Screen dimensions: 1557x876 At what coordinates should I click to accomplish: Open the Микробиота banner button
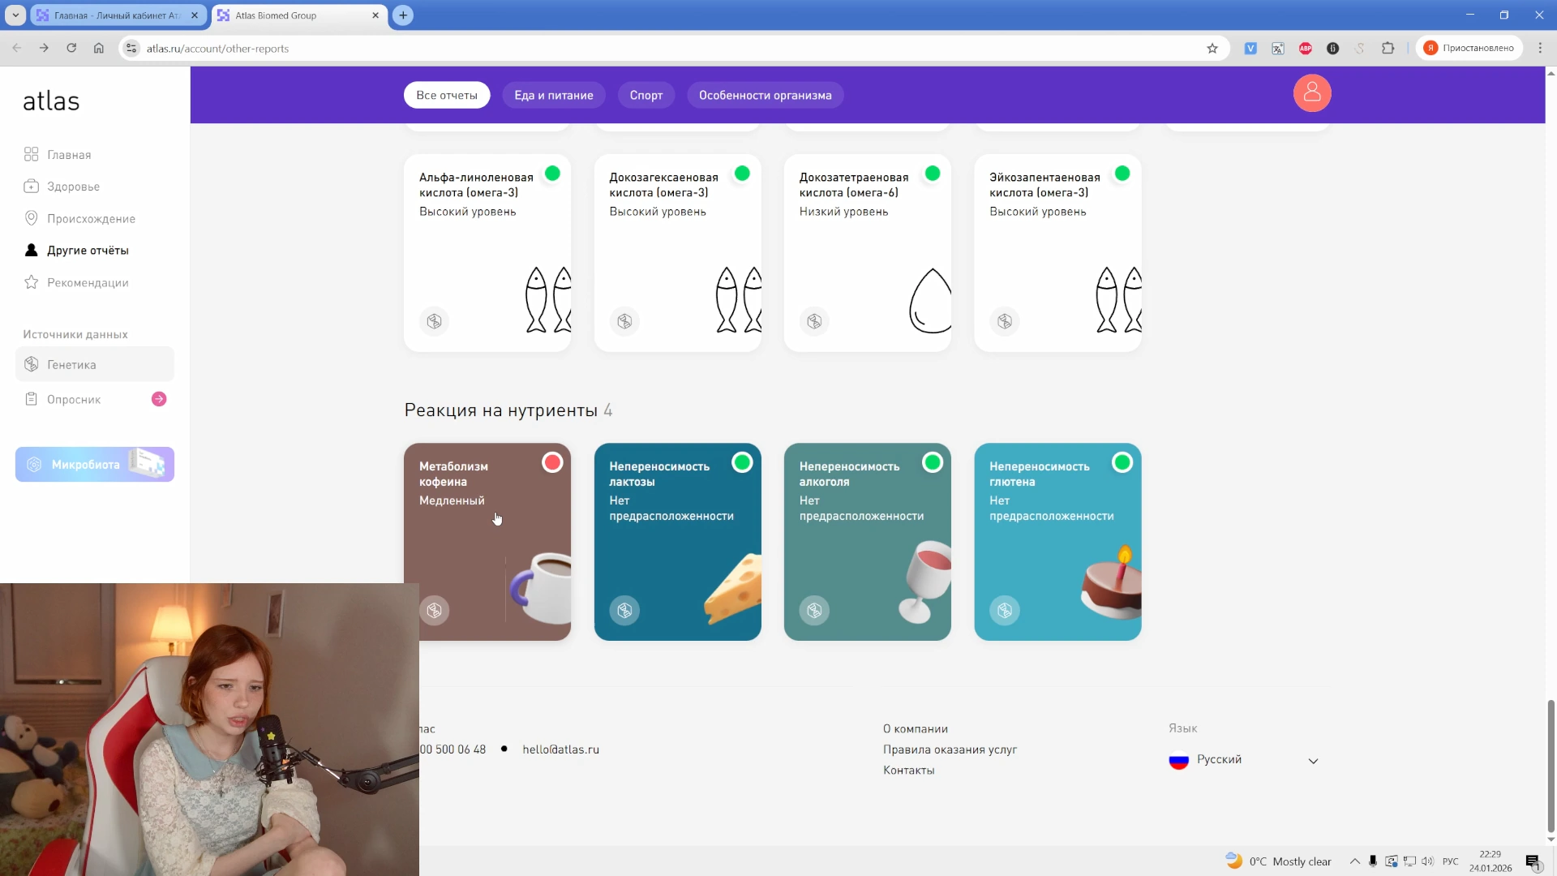[95, 465]
